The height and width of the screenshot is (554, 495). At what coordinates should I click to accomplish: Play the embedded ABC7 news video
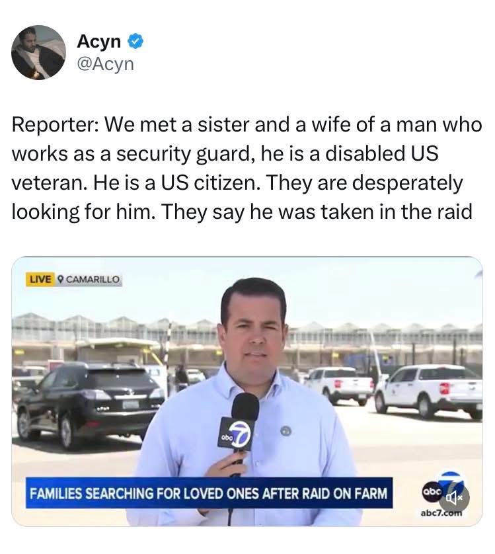tap(247, 391)
